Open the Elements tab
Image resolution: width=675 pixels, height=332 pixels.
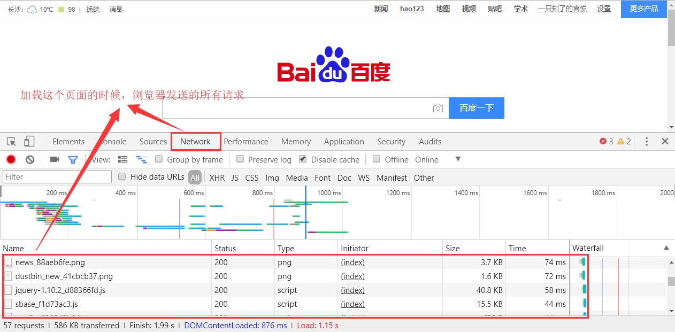68,142
